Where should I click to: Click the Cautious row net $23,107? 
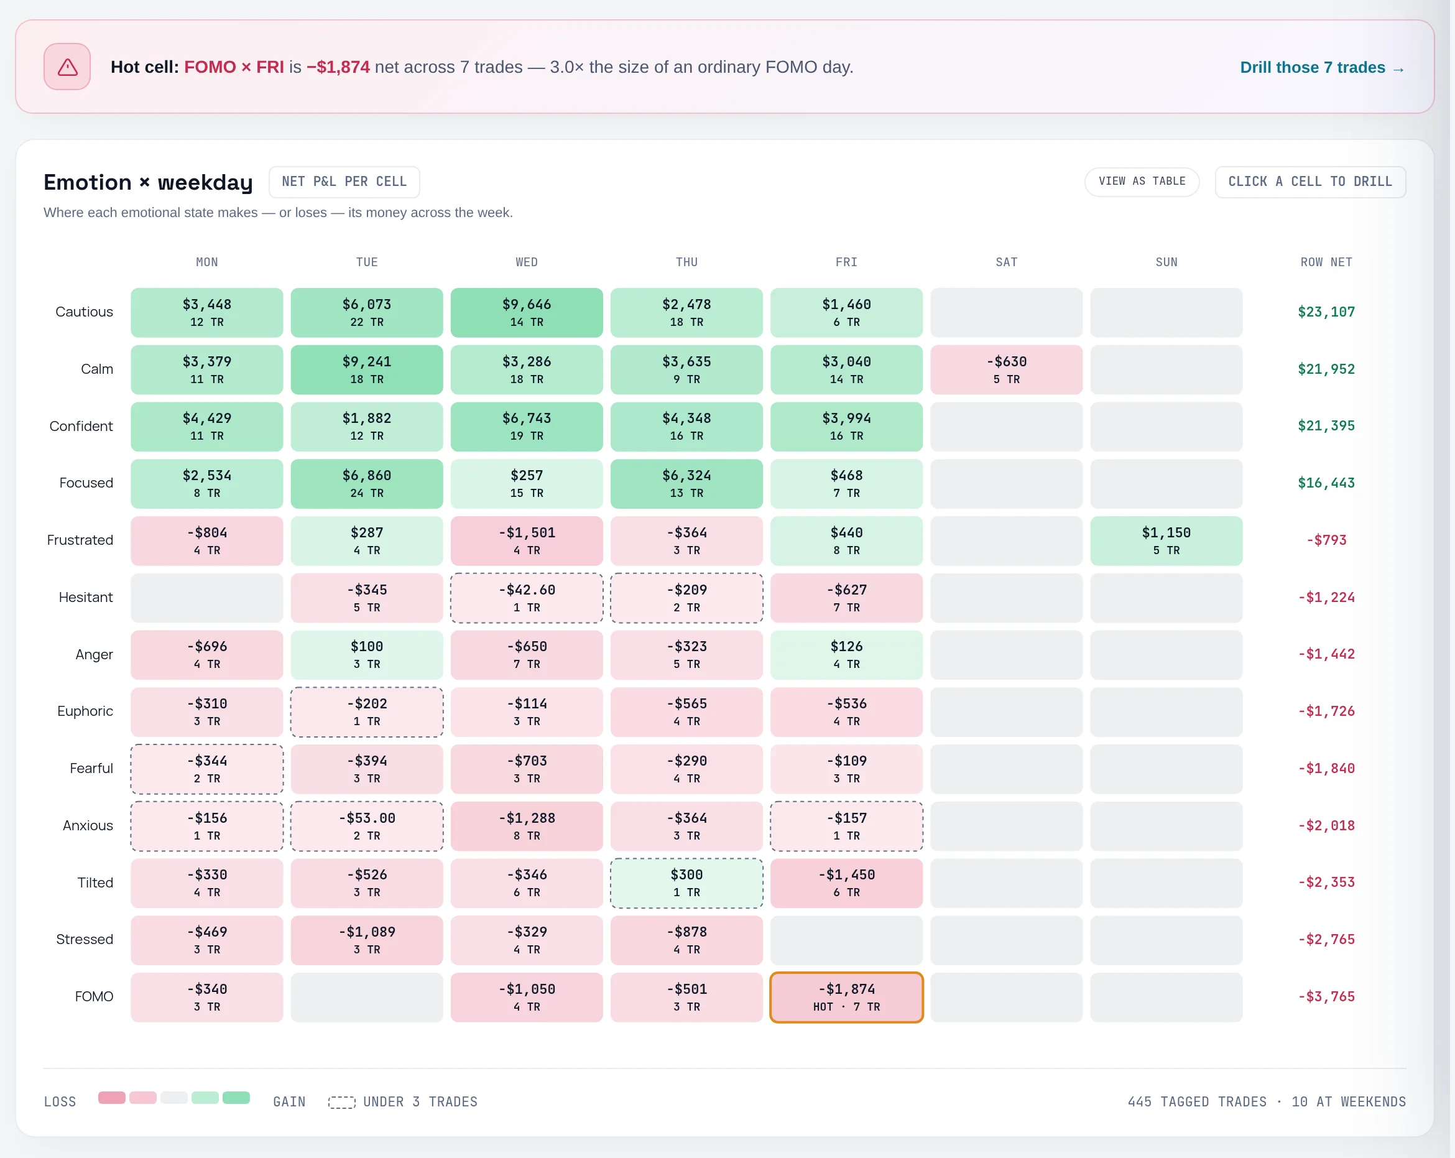pos(1326,312)
